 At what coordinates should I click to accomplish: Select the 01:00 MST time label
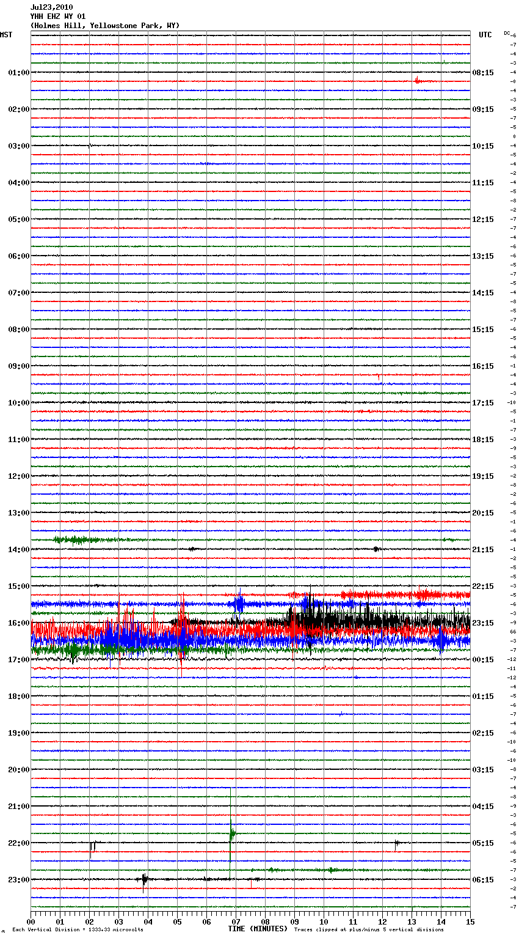[19, 73]
